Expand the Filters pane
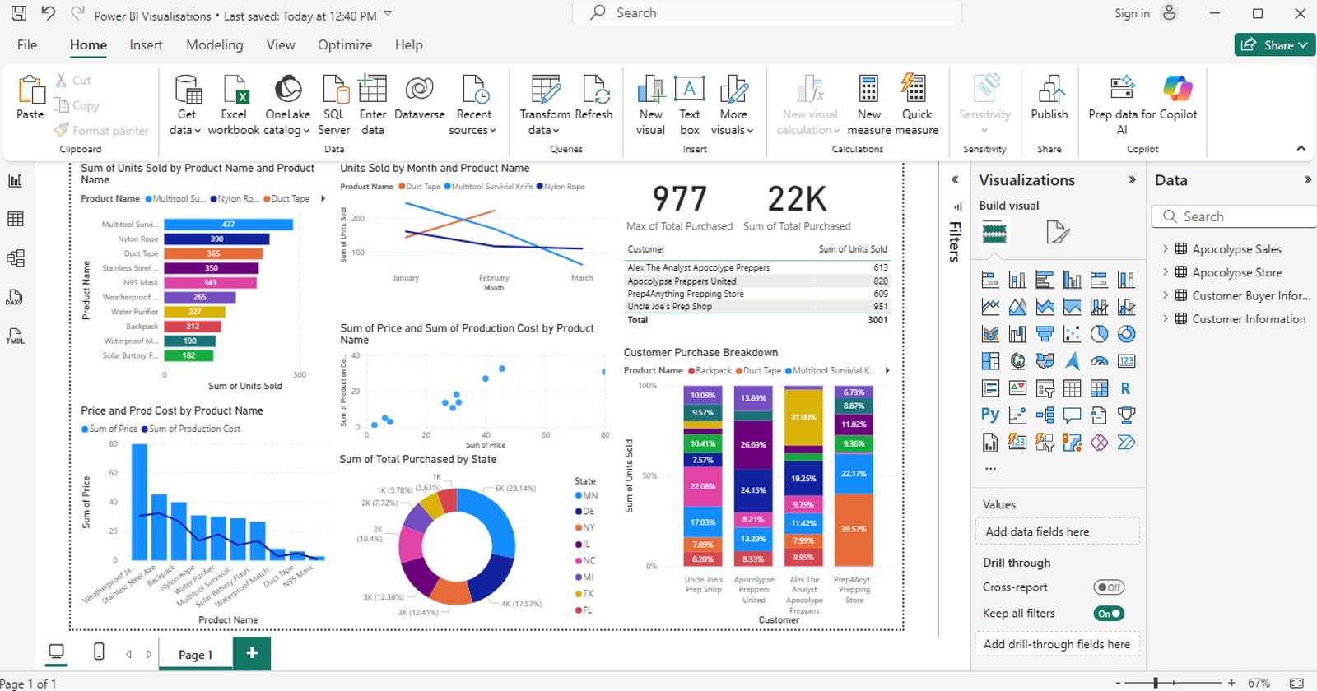 (x=955, y=179)
